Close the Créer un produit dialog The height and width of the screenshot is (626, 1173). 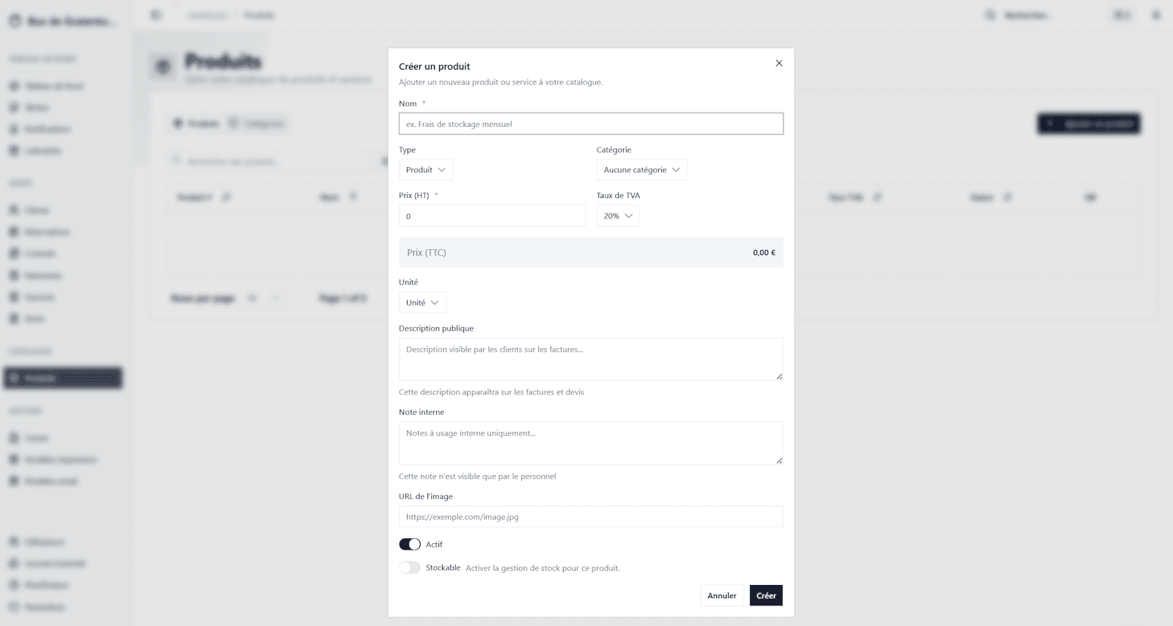(779, 63)
